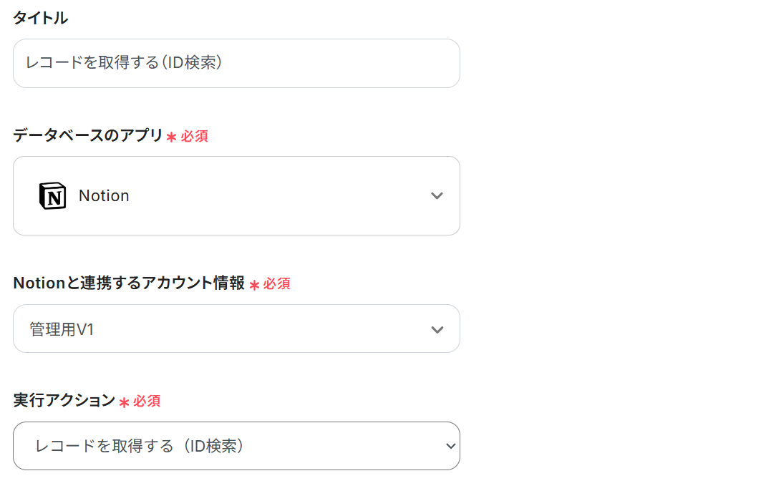This screenshot has width=766, height=496.
Task: Expand the 管理用V1 account dropdown
Action: pyautogui.click(x=236, y=329)
